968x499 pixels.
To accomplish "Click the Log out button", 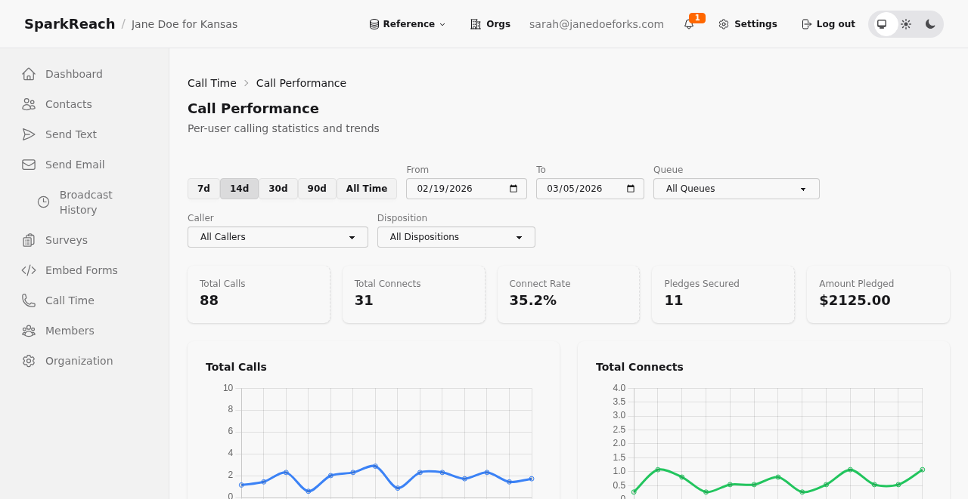I will [828, 24].
